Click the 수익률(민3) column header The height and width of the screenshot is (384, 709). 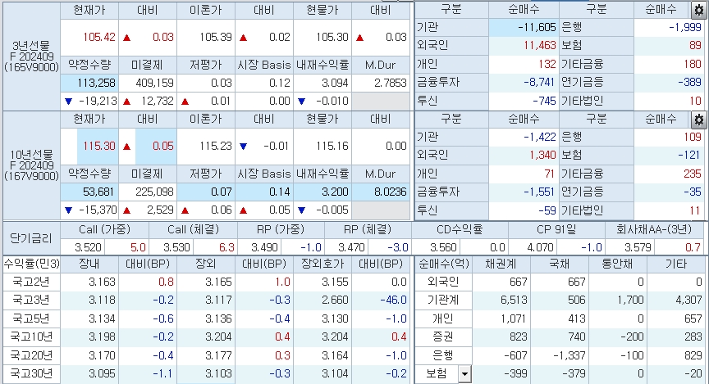[30, 264]
